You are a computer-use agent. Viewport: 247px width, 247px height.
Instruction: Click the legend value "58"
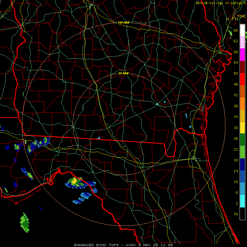236,52
